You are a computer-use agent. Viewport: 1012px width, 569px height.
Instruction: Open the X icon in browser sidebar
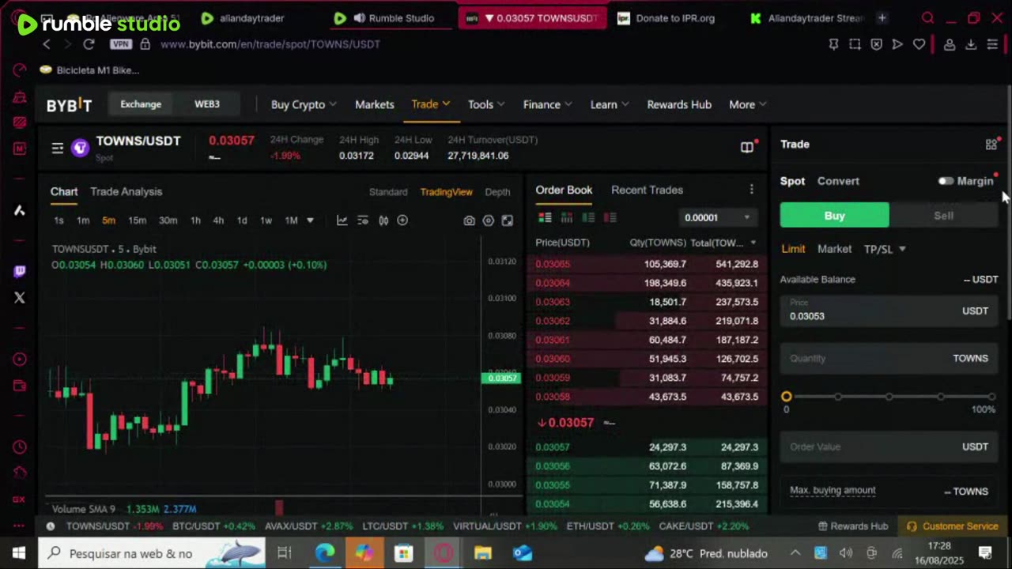click(20, 298)
